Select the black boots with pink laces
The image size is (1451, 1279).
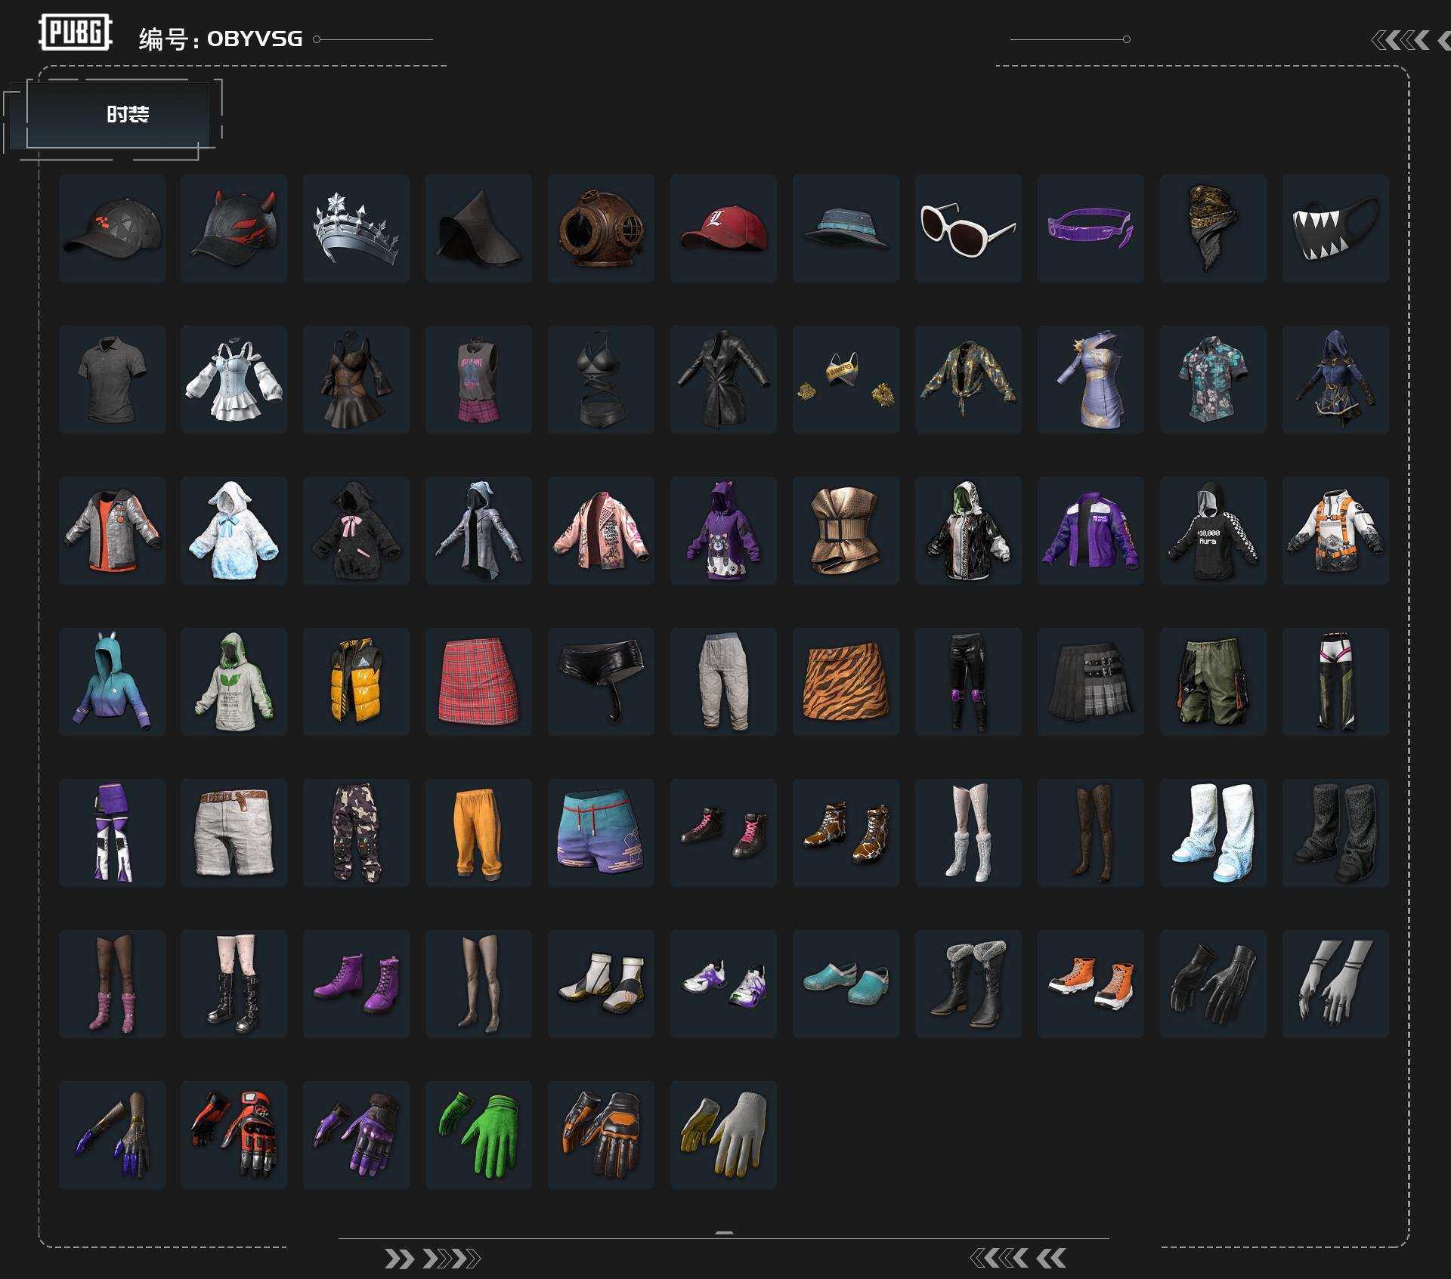tap(723, 833)
